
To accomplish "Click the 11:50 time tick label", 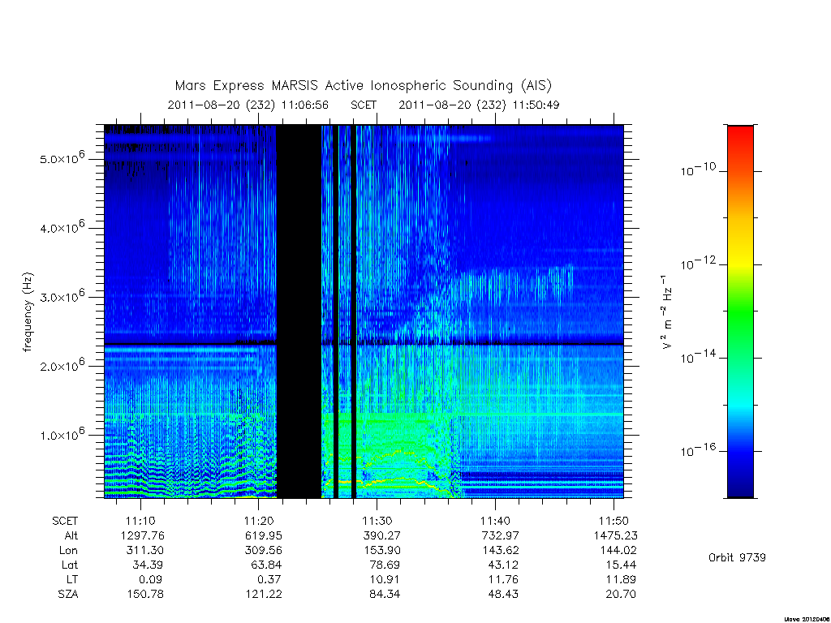I will coord(614,522).
